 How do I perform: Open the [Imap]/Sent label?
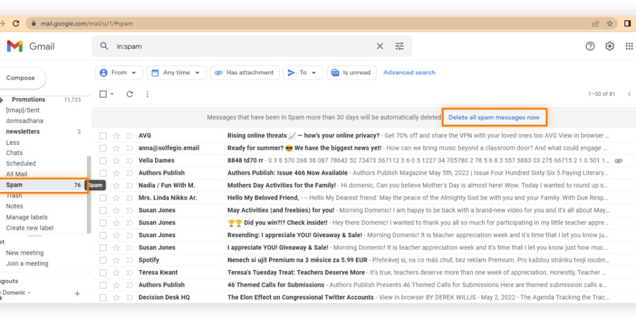[x=23, y=110]
